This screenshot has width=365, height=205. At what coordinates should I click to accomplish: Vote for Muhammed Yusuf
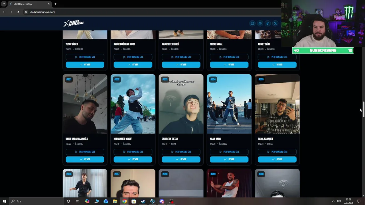click(x=133, y=159)
